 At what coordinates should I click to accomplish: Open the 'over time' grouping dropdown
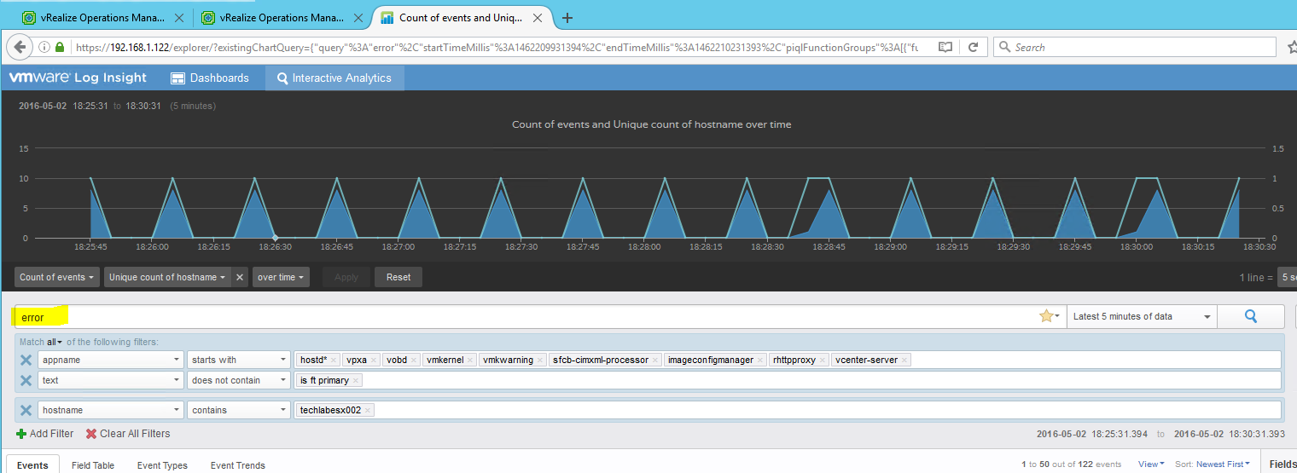tap(281, 277)
